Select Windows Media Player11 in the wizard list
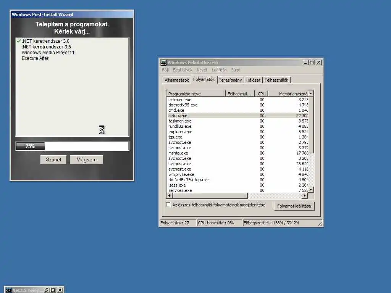 coord(48,53)
